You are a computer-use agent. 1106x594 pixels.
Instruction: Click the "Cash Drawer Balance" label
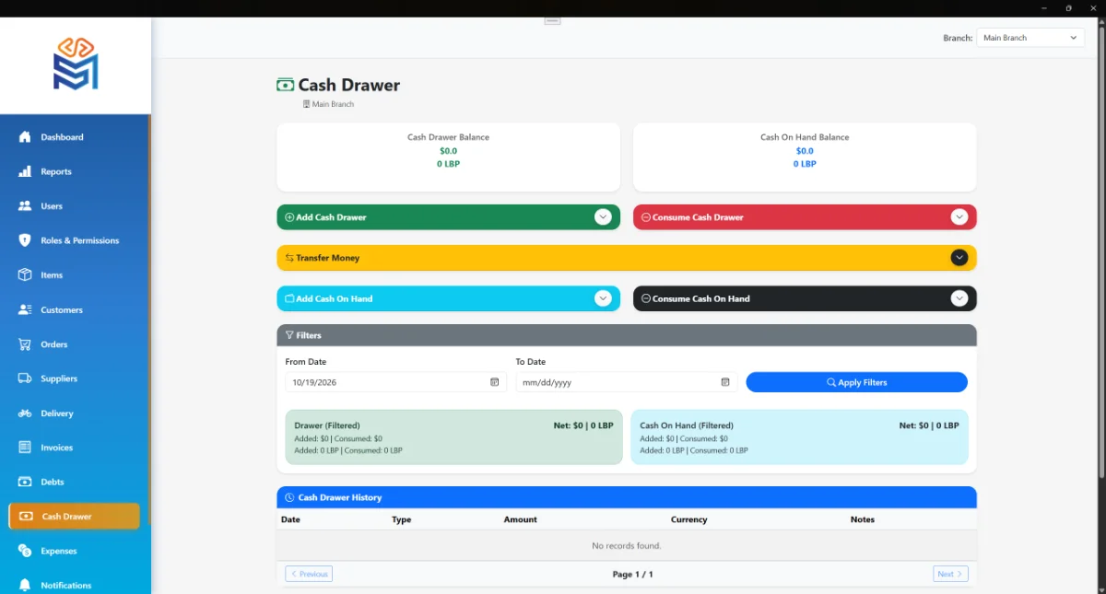pyautogui.click(x=448, y=137)
